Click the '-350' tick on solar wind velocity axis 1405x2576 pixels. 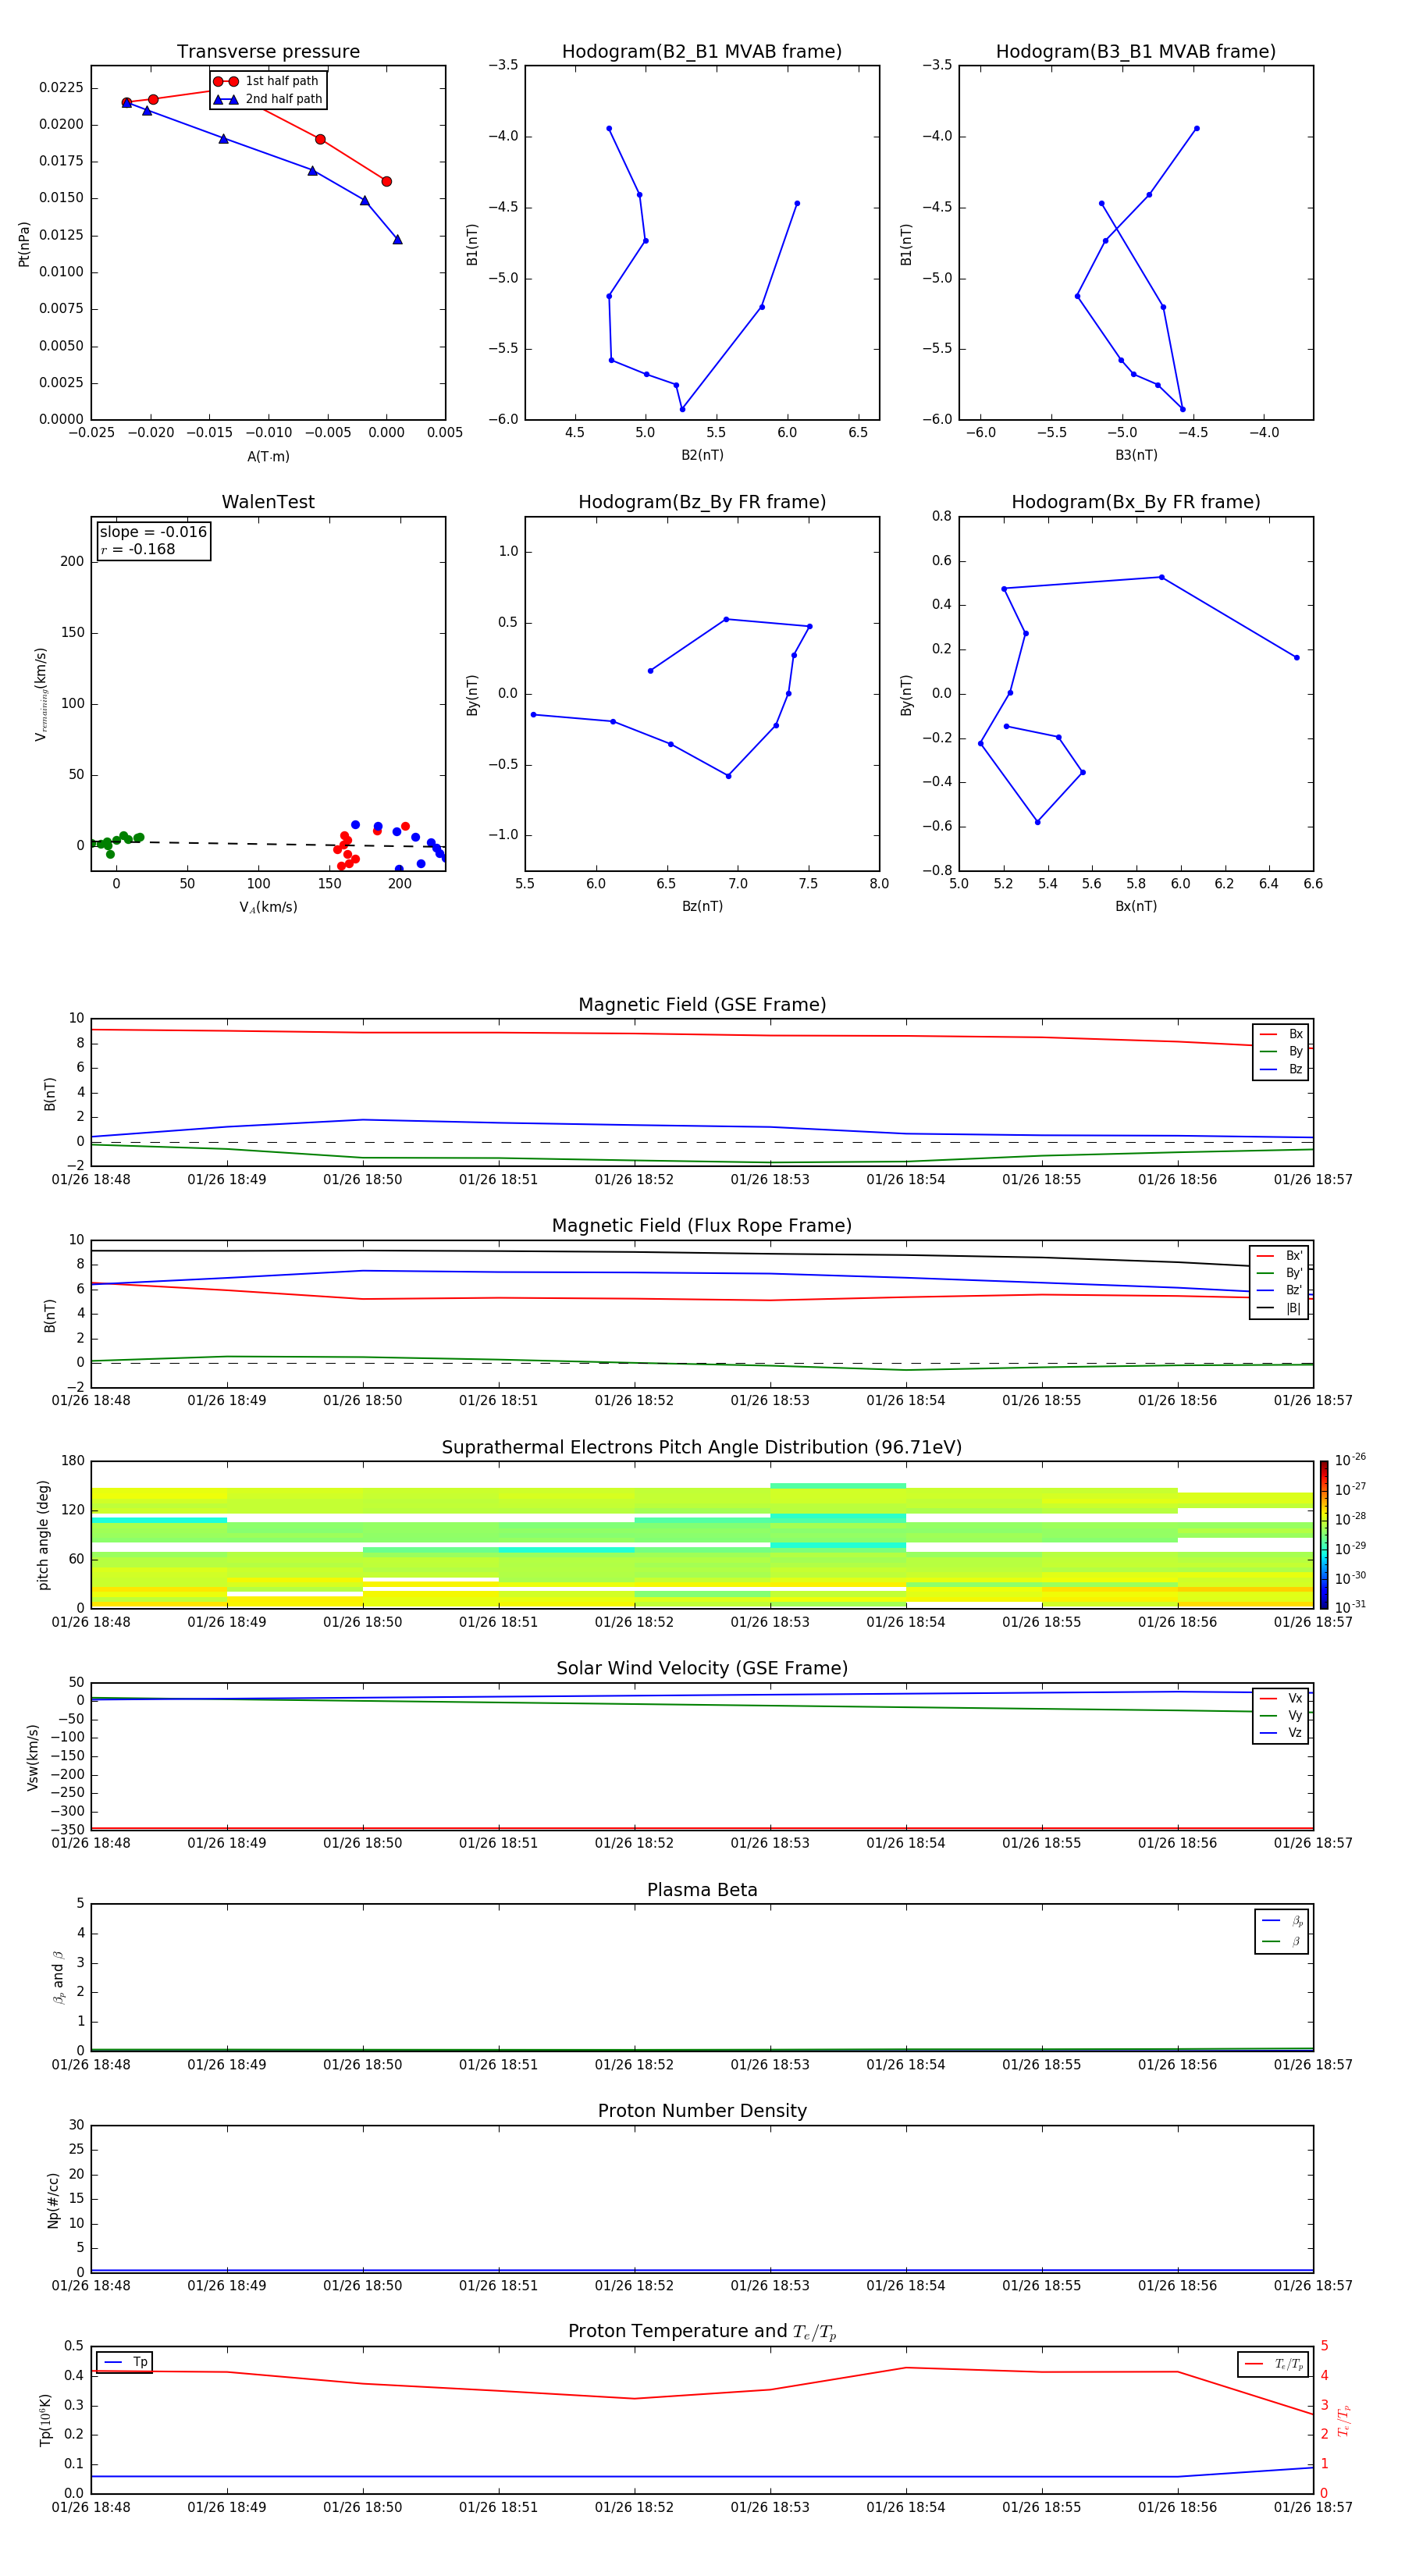(x=69, y=1830)
